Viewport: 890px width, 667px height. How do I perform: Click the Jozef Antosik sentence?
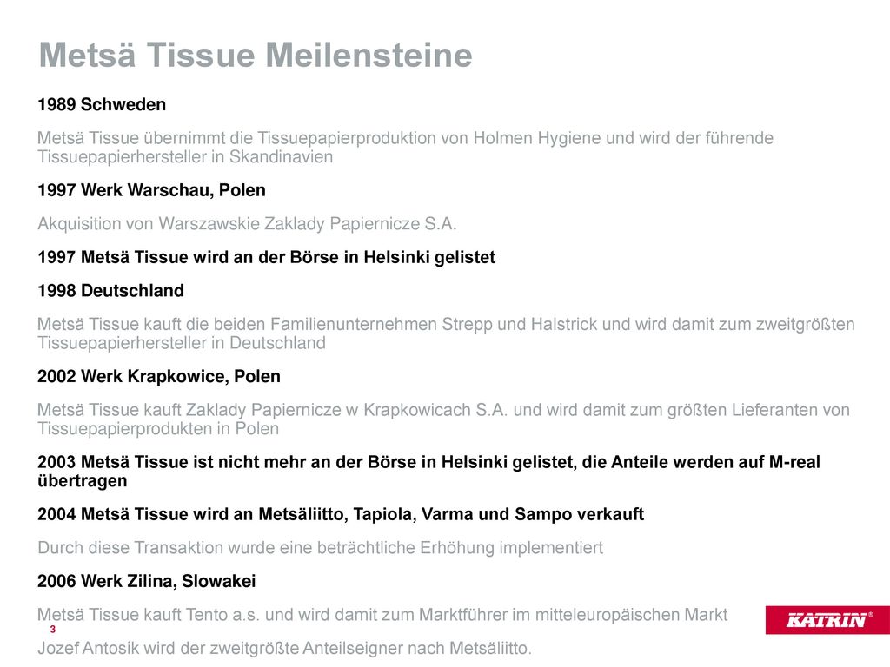(x=284, y=648)
